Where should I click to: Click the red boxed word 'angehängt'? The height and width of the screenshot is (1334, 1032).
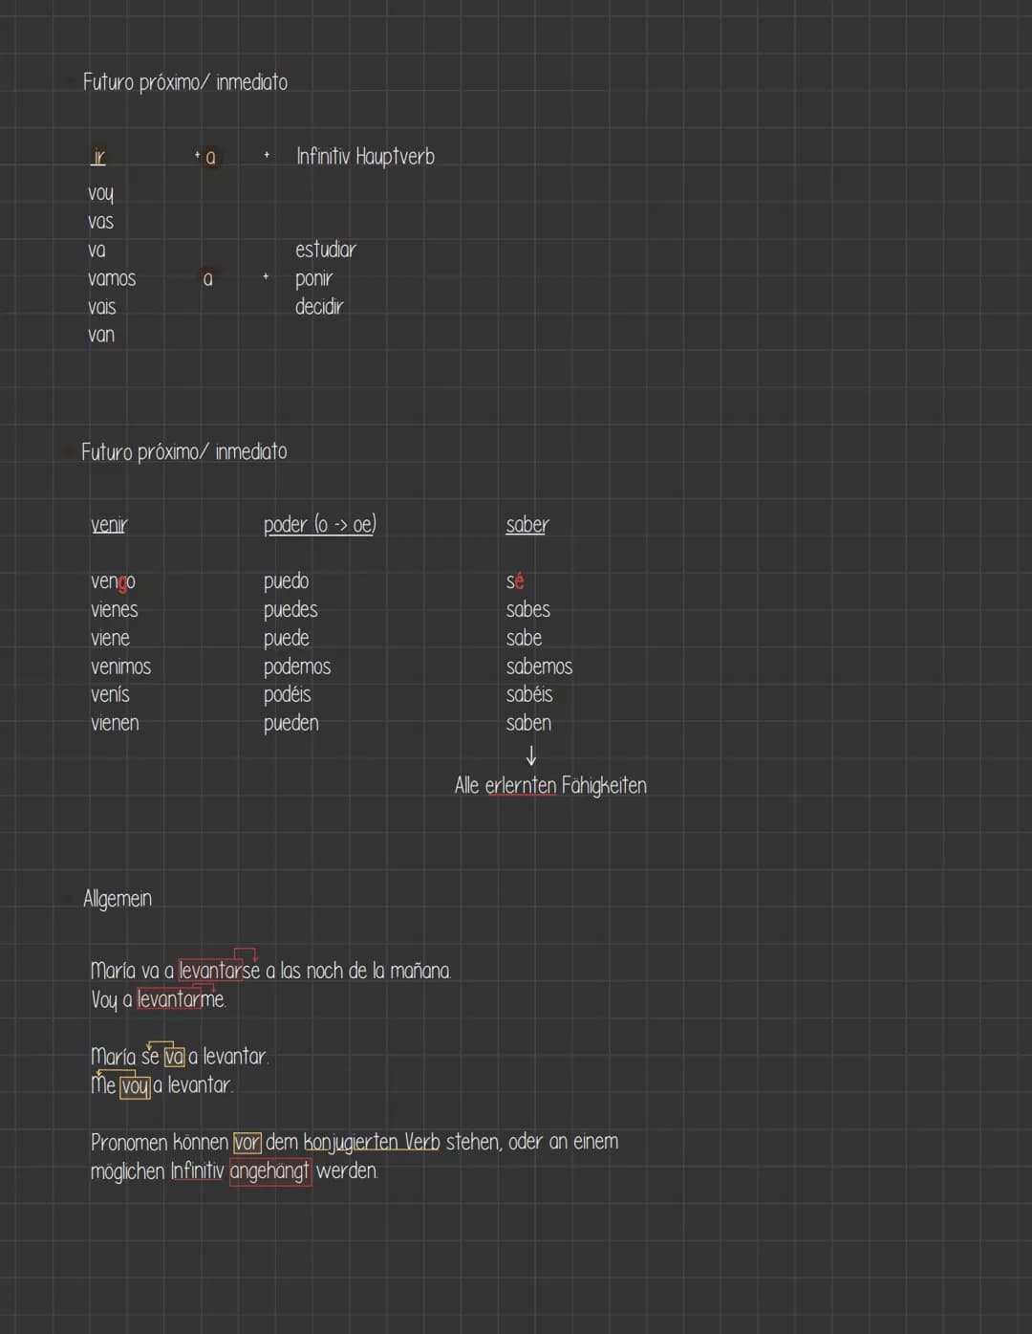[269, 1171]
